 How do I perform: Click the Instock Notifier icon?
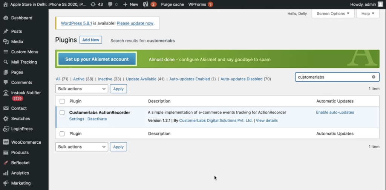tap(6, 93)
